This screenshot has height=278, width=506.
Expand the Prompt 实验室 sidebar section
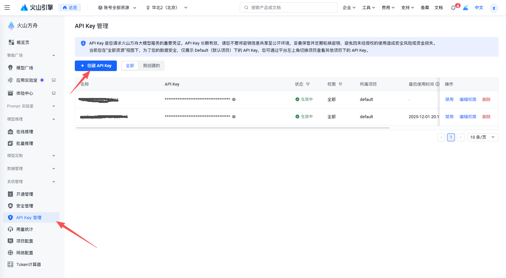[x=31, y=106]
